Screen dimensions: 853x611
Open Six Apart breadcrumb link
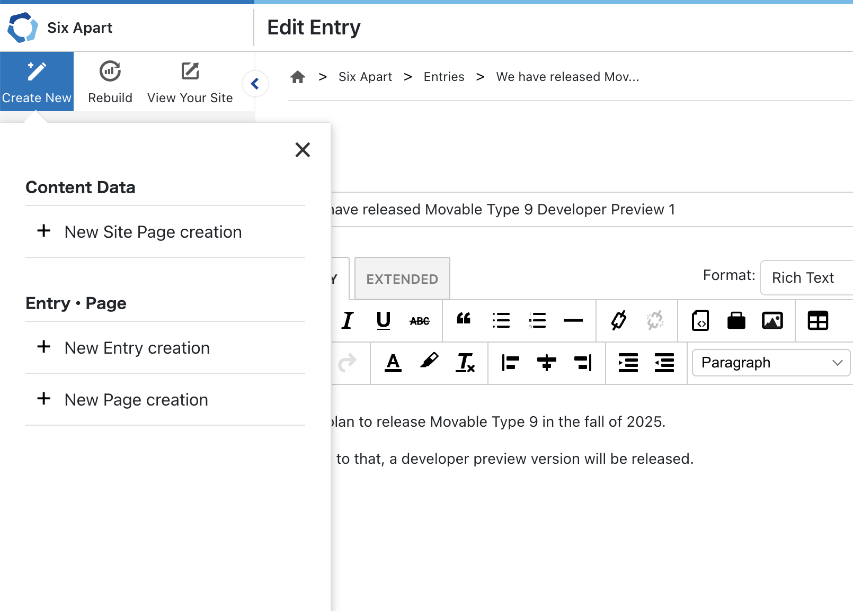pos(365,77)
